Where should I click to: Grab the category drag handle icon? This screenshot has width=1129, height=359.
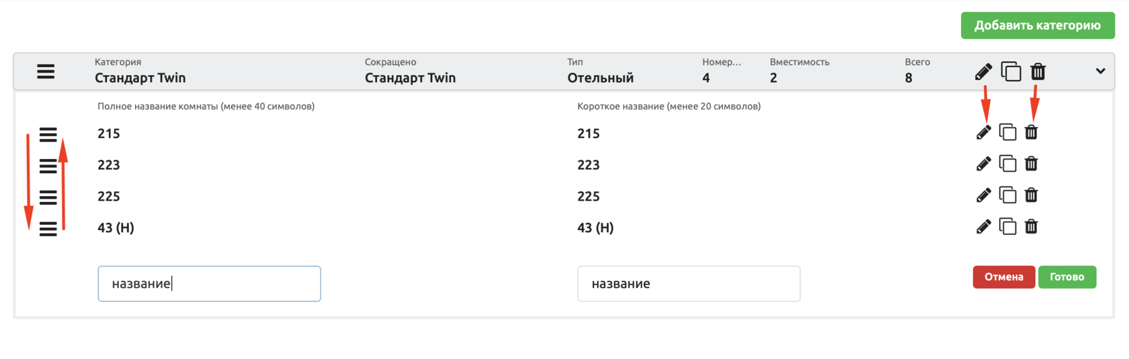[46, 71]
